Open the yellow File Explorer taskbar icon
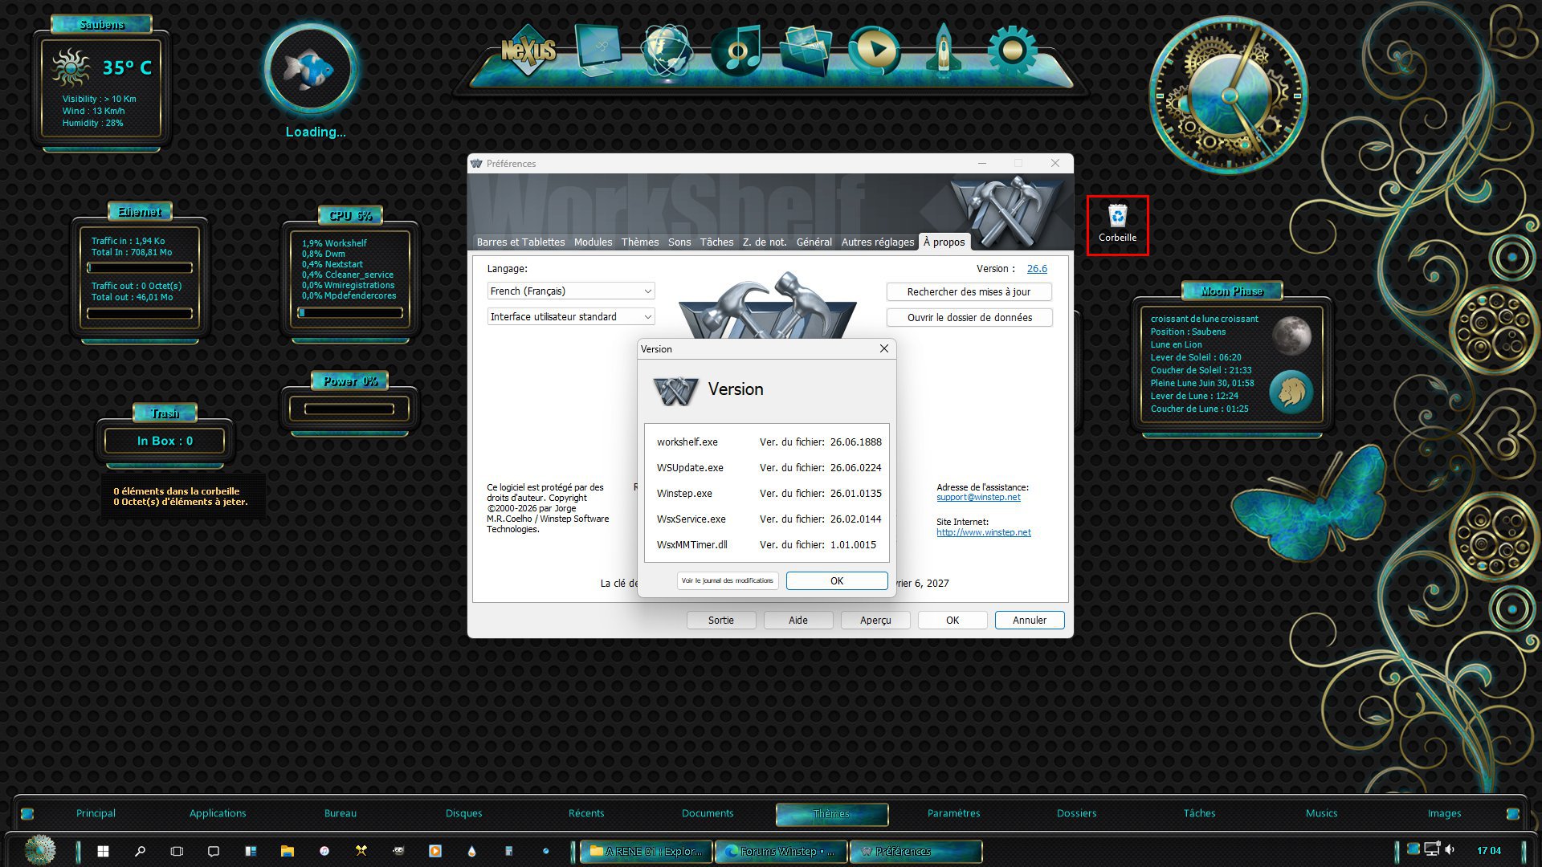This screenshot has width=1542, height=867. pyautogui.click(x=288, y=851)
